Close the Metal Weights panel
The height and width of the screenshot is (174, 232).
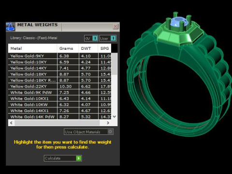click(x=116, y=27)
